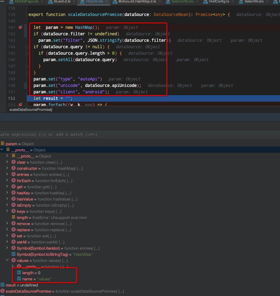Click the lambda icon beside values function
The image size is (280, 296).
pyautogui.click(x=14, y=260)
